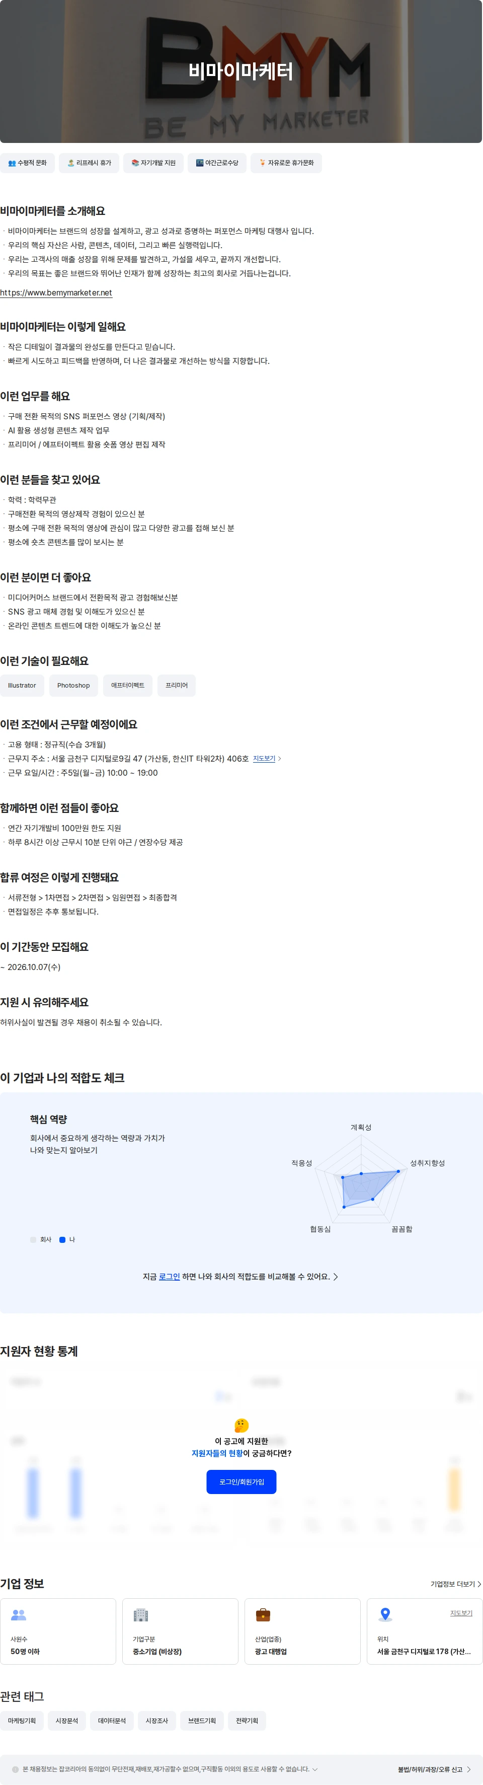Click the info icon beside copyright notice
The height and width of the screenshot is (1785, 483).
(15, 1769)
